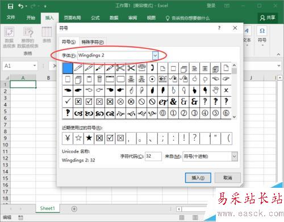Click the Table ribbon icon
Image resolution: width=284 pixels, height=222 pixels.
(47, 35)
